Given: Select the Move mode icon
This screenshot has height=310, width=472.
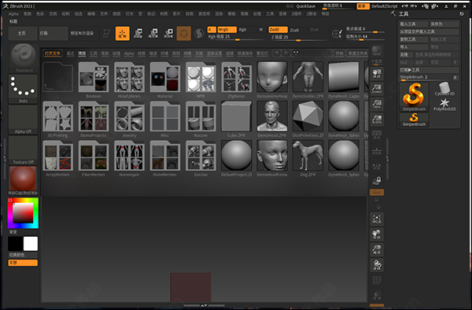Looking at the screenshot, I should point(138,33).
